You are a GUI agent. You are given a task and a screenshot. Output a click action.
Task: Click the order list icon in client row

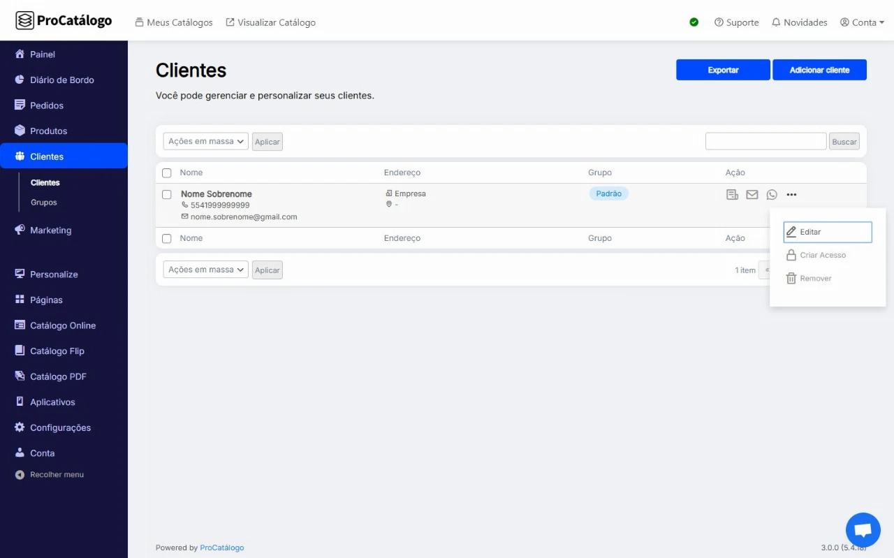(x=732, y=195)
